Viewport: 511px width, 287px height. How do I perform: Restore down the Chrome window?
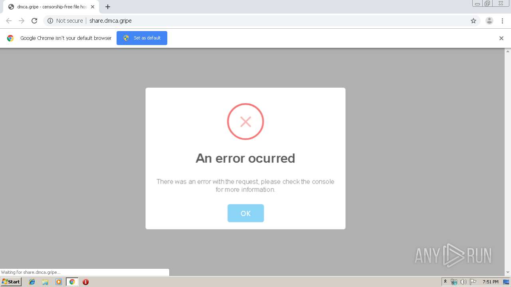click(x=487, y=3)
